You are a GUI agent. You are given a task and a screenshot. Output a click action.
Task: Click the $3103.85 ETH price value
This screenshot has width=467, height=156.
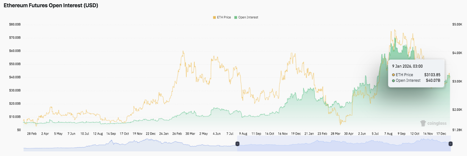[432, 75]
